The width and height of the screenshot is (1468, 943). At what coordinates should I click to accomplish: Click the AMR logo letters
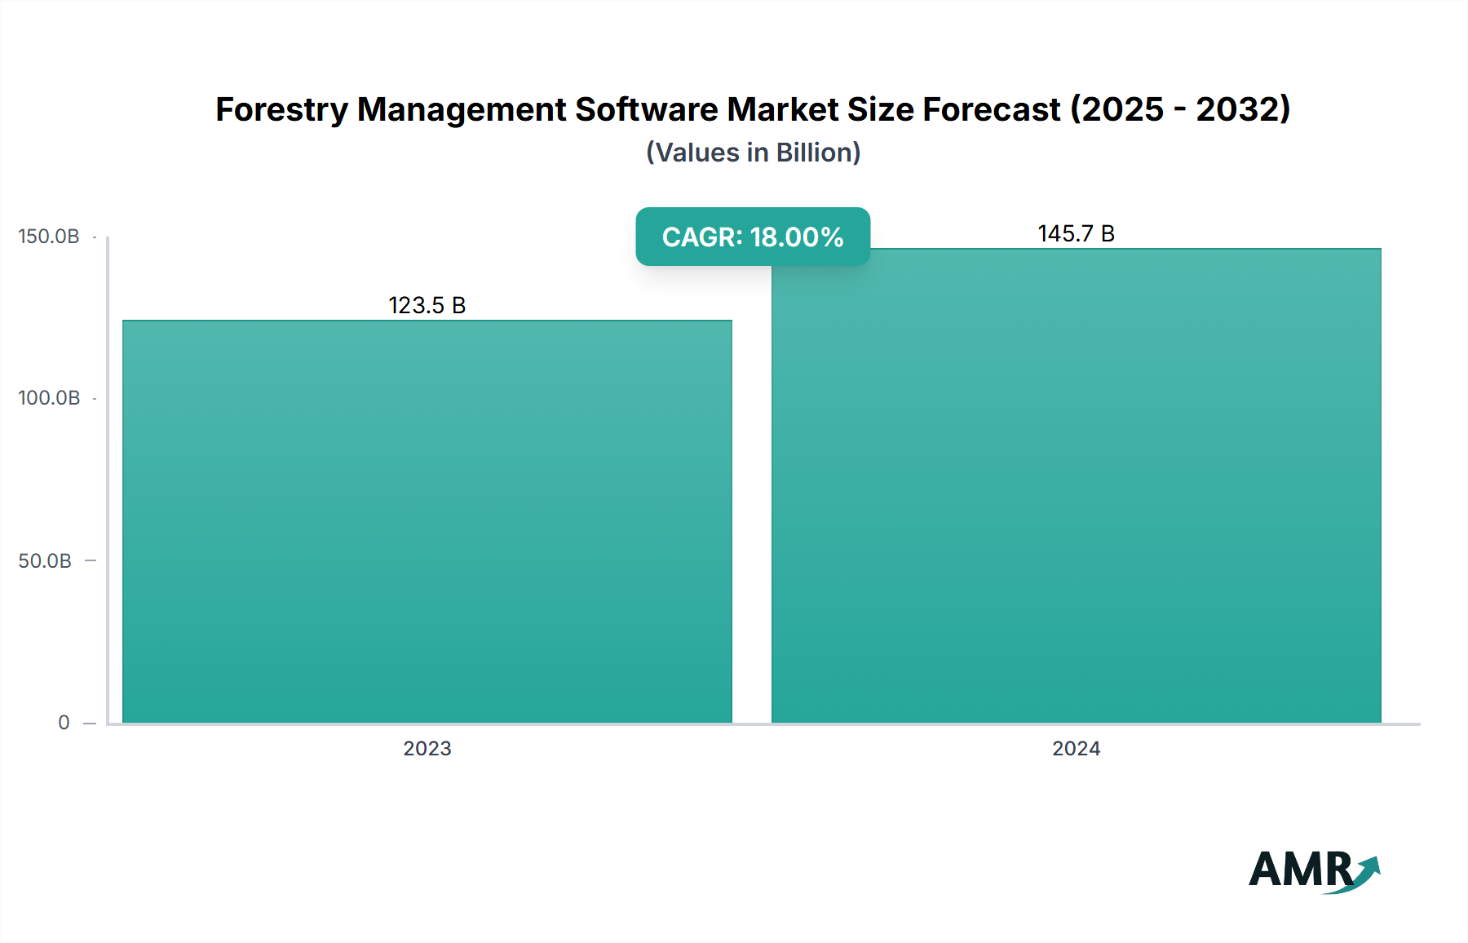[1300, 870]
